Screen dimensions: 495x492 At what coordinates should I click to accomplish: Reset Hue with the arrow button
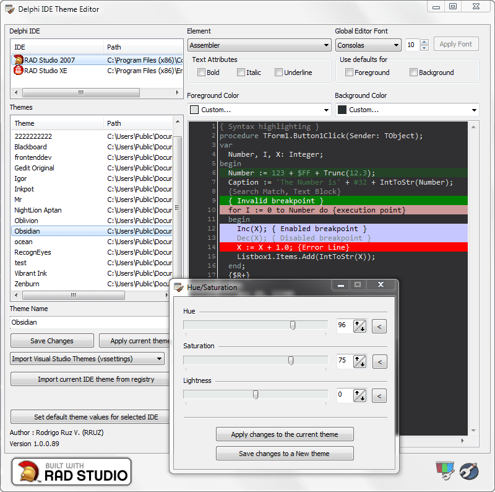click(x=379, y=326)
